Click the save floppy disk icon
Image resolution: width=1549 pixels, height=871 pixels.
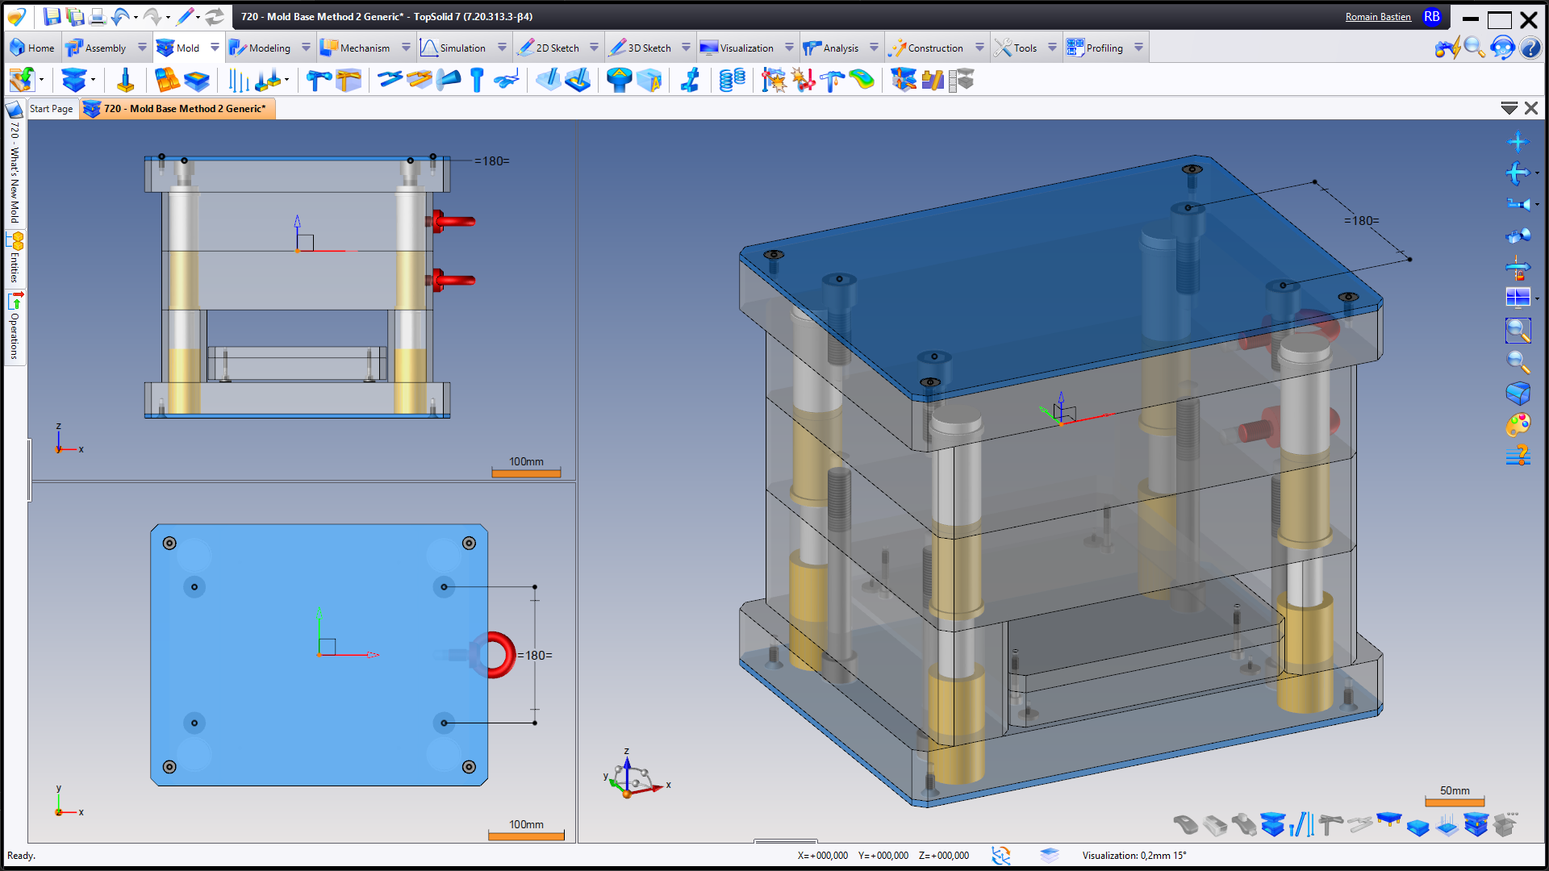[x=52, y=16]
